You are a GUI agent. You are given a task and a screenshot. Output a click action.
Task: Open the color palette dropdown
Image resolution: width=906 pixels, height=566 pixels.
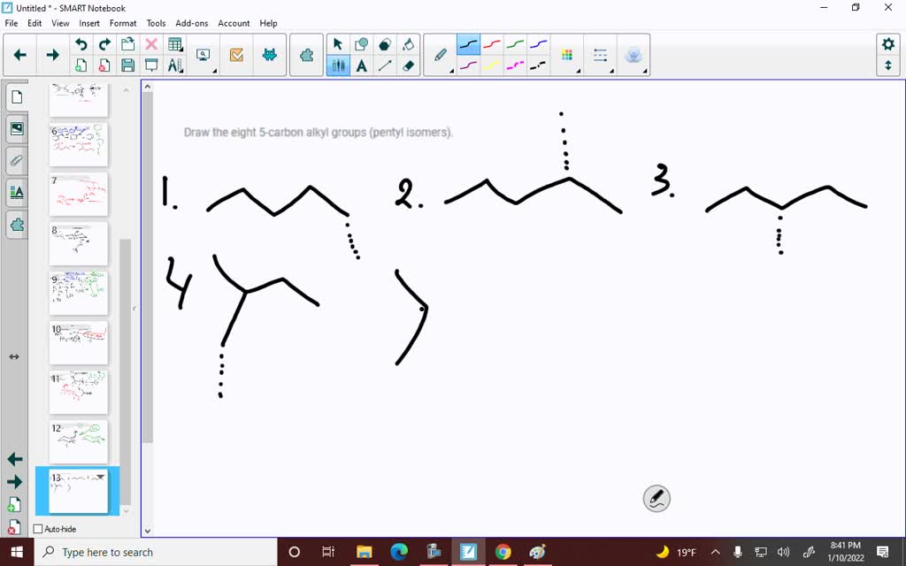click(567, 55)
